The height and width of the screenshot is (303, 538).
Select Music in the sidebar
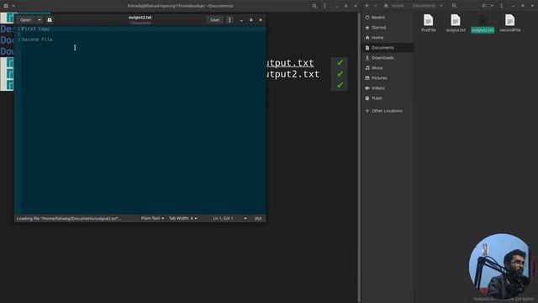click(388, 68)
